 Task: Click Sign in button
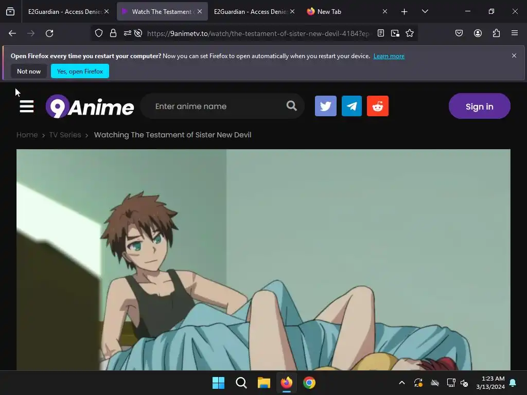479,106
